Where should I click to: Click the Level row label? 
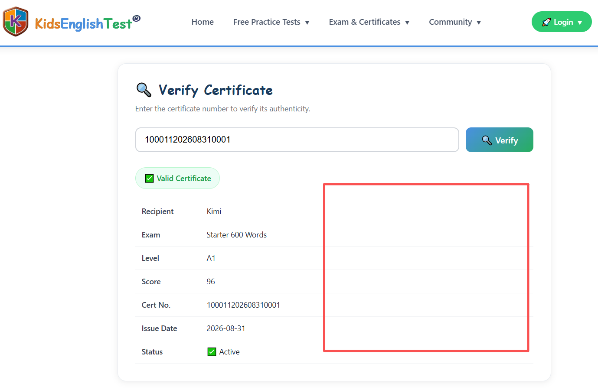click(150, 258)
